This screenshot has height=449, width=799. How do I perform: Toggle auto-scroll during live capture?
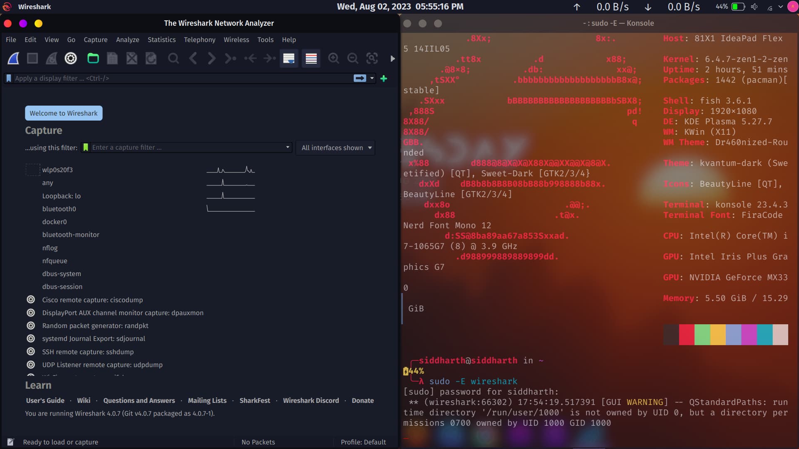[x=289, y=59]
